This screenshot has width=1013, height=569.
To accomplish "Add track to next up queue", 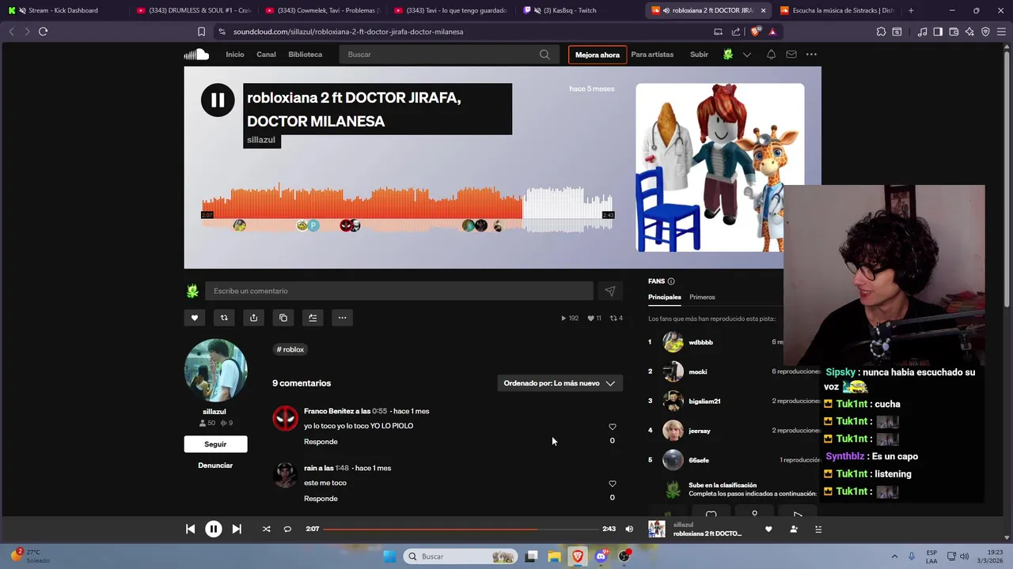I will (313, 318).
